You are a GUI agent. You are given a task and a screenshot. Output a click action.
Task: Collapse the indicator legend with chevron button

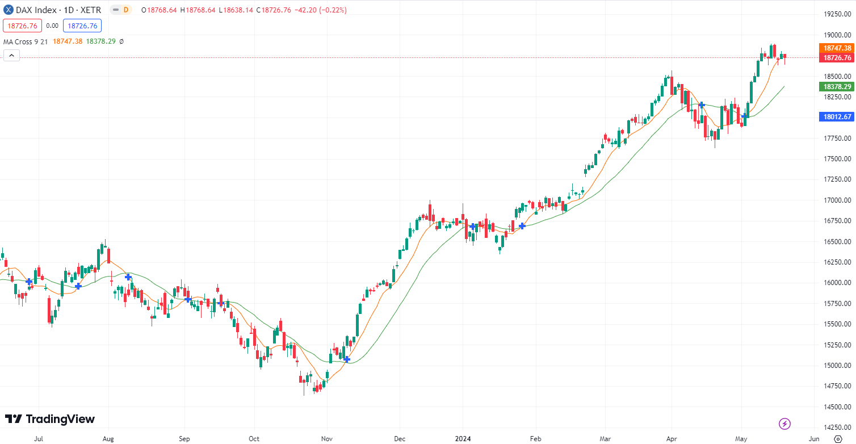point(11,55)
